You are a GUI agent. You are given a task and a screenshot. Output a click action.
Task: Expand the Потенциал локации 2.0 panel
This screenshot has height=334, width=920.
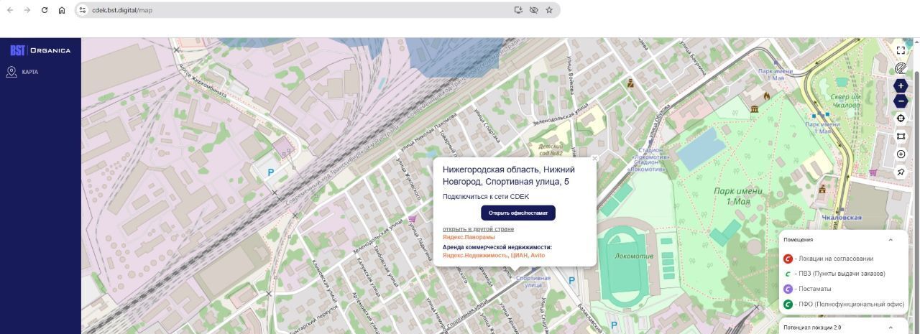(x=891, y=328)
